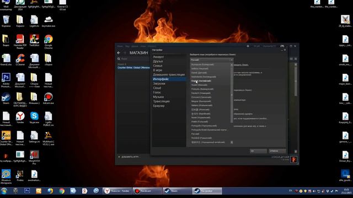Open the Домашняя трансляция settings tab

pos(169,75)
